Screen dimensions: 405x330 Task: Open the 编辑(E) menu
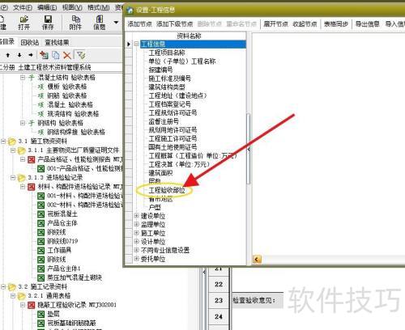[x=47, y=7]
